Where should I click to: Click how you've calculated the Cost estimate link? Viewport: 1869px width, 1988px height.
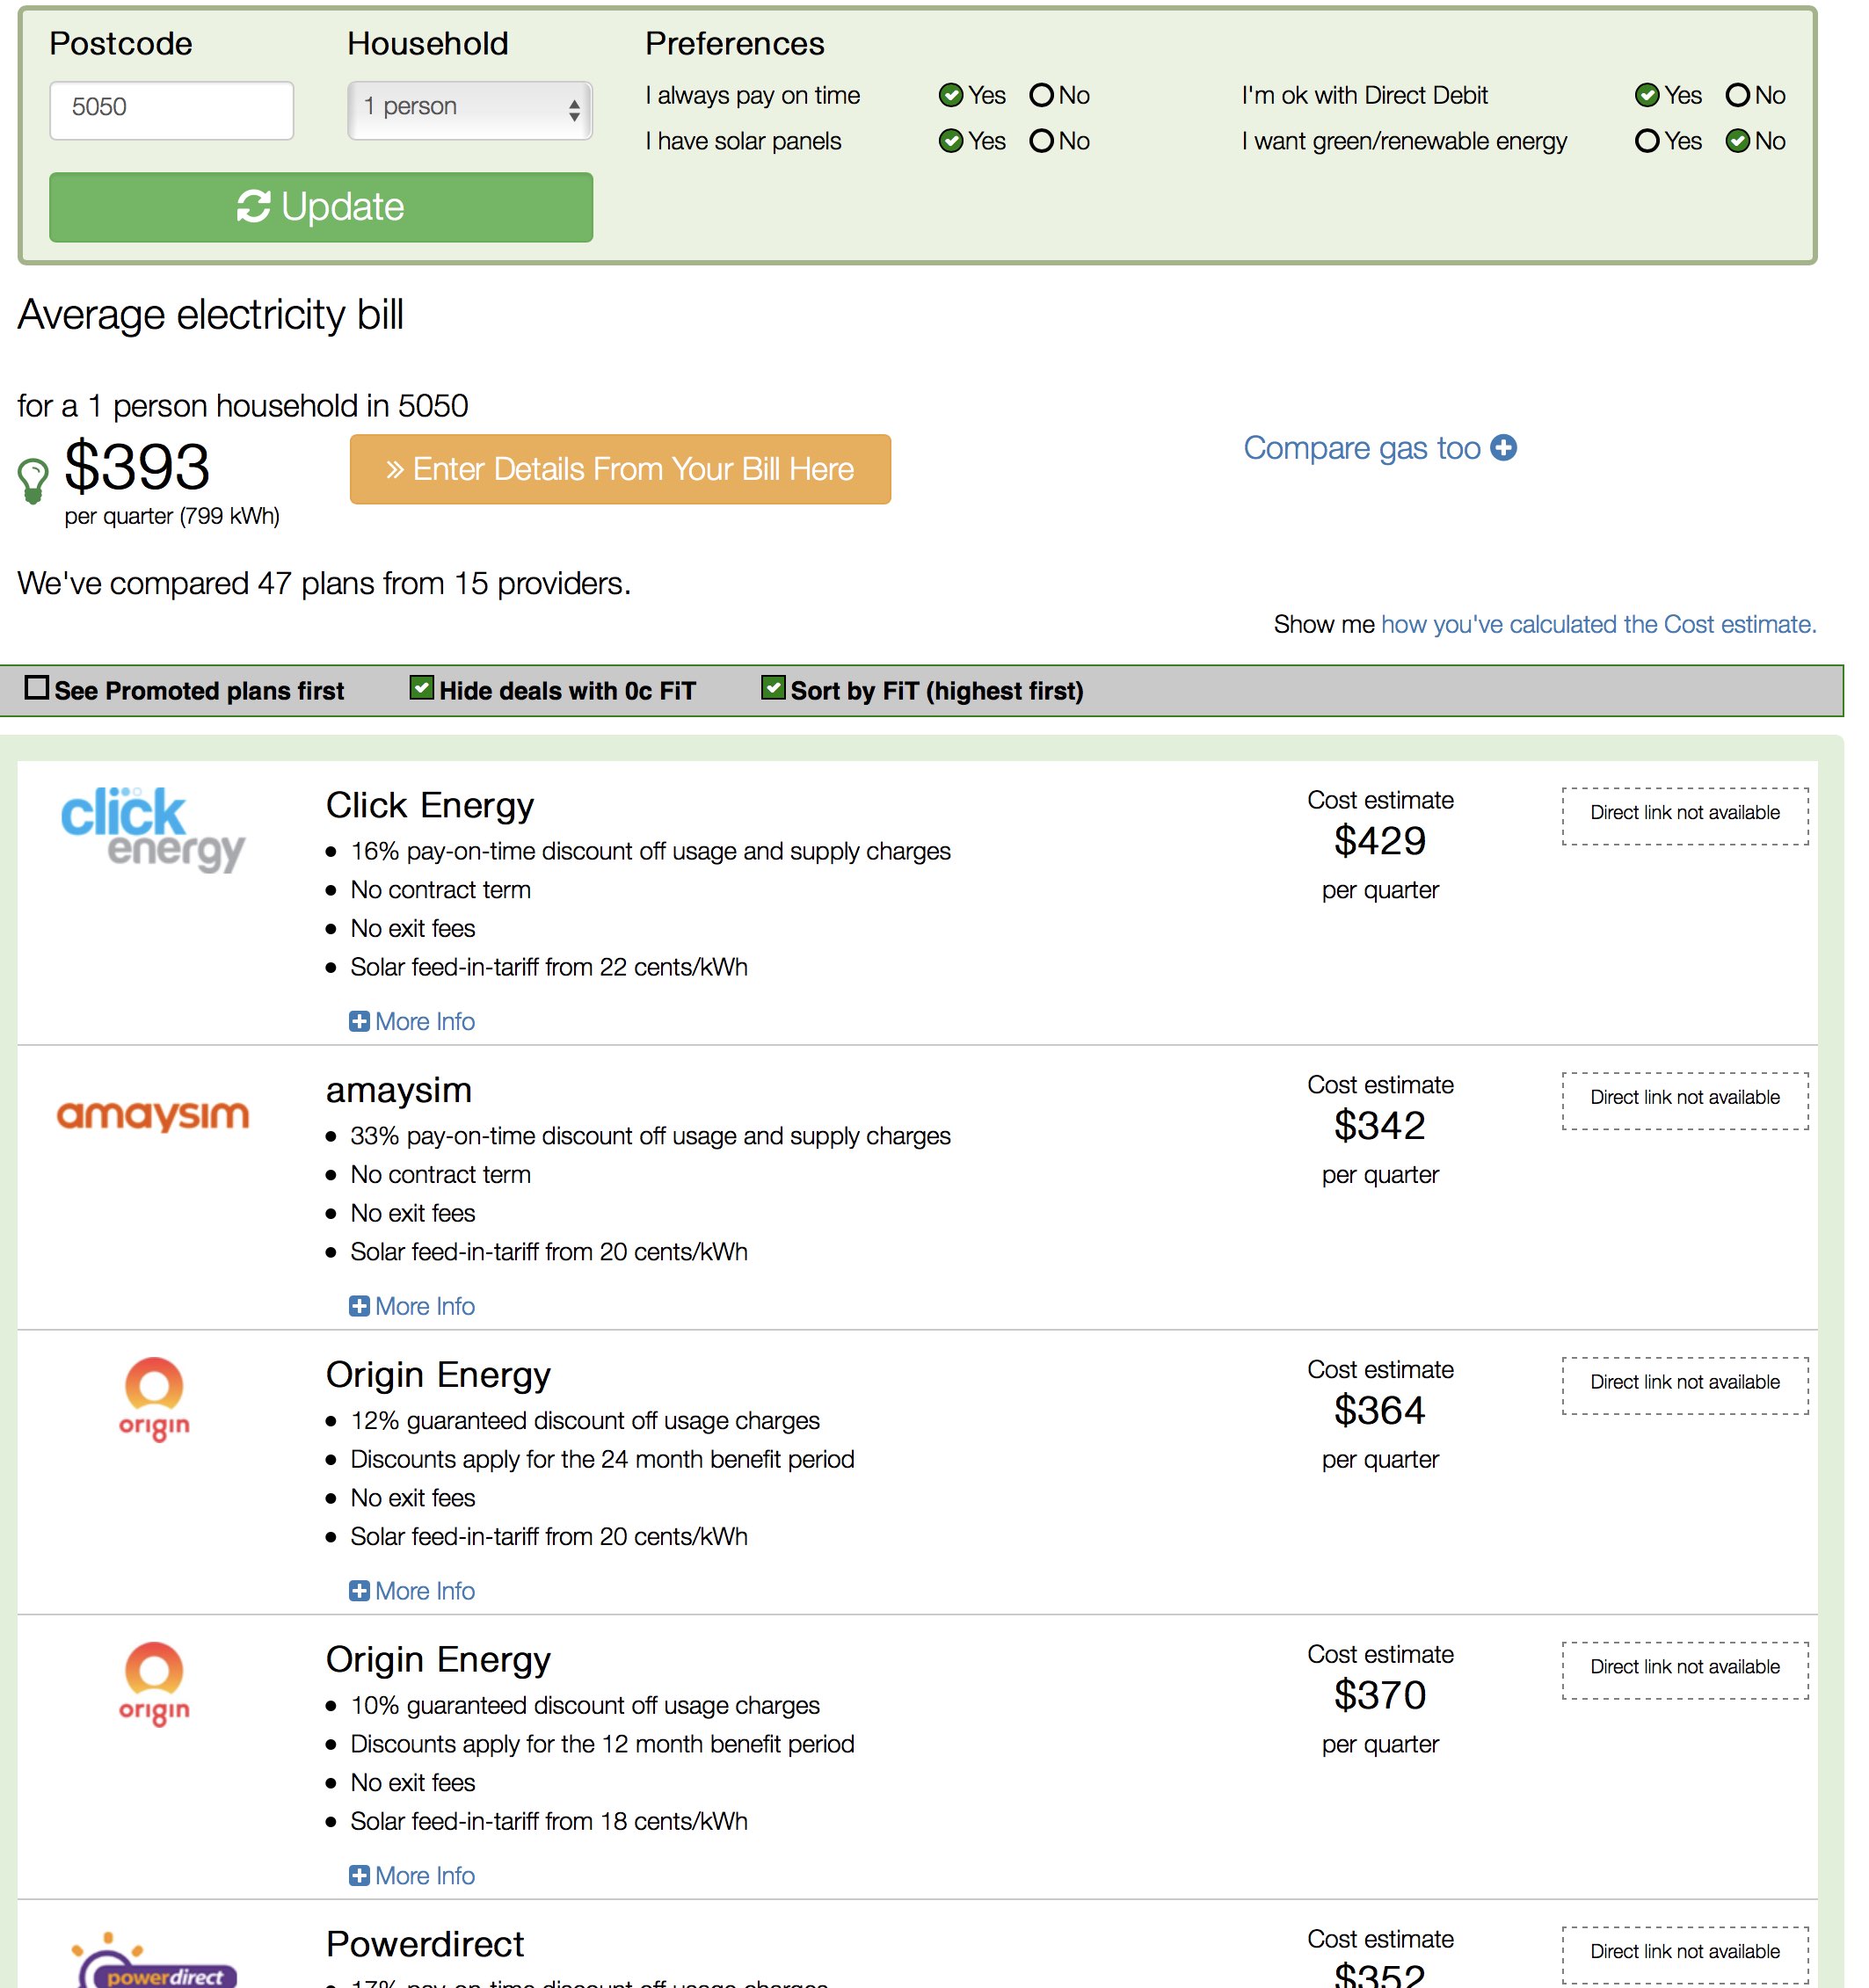1598,623
